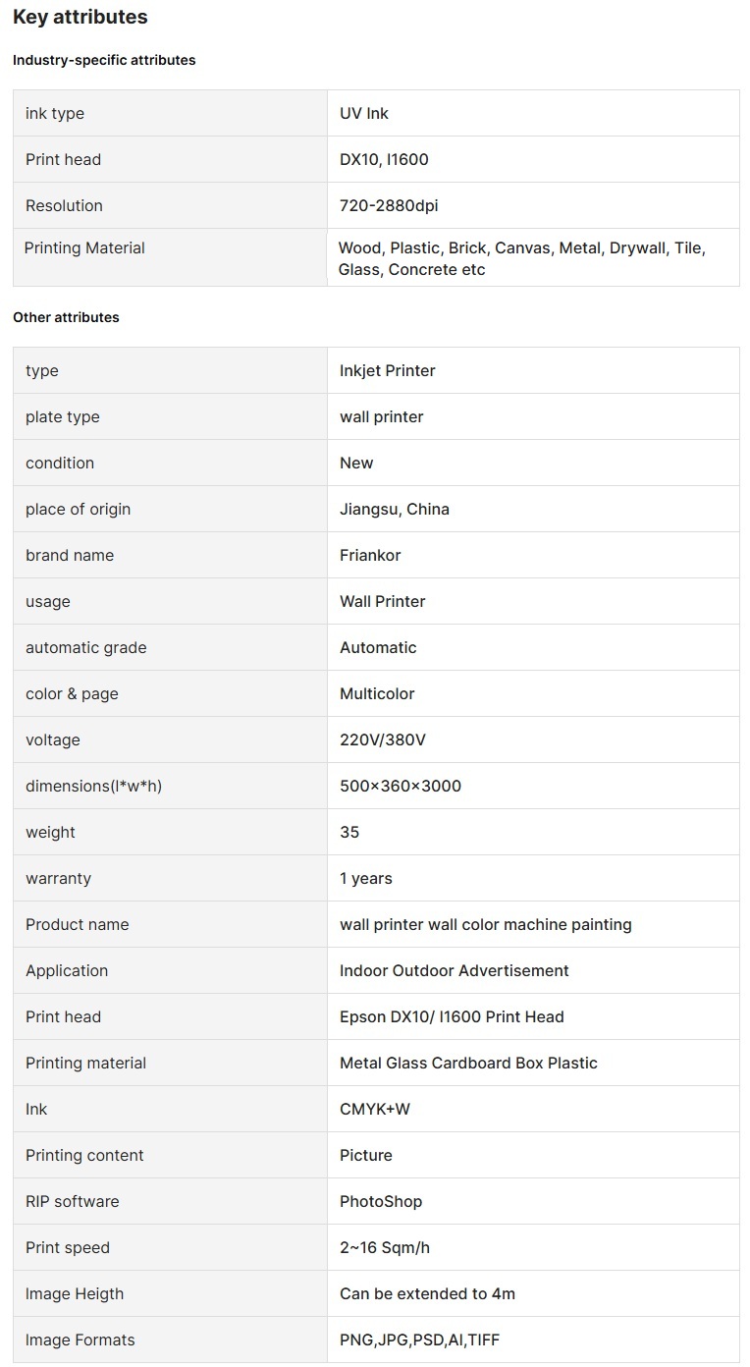Viewport: 750px width, 1367px height.
Task: Click the "Industry-specific attributes" section label
Action: (104, 60)
